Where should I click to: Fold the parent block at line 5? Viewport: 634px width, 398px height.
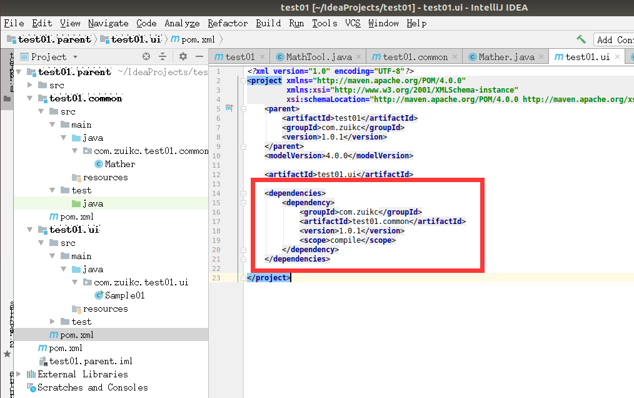pyautogui.click(x=243, y=108)
